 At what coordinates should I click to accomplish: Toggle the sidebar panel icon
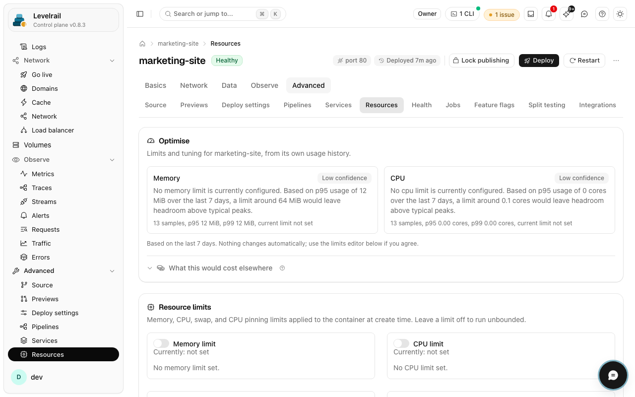[x=140, y=14]
